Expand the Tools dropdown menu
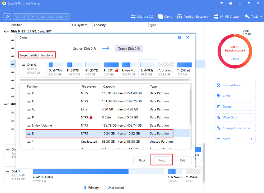Image resolution: width=264 pixels, height=193 pixels. (x=253, y=17)
